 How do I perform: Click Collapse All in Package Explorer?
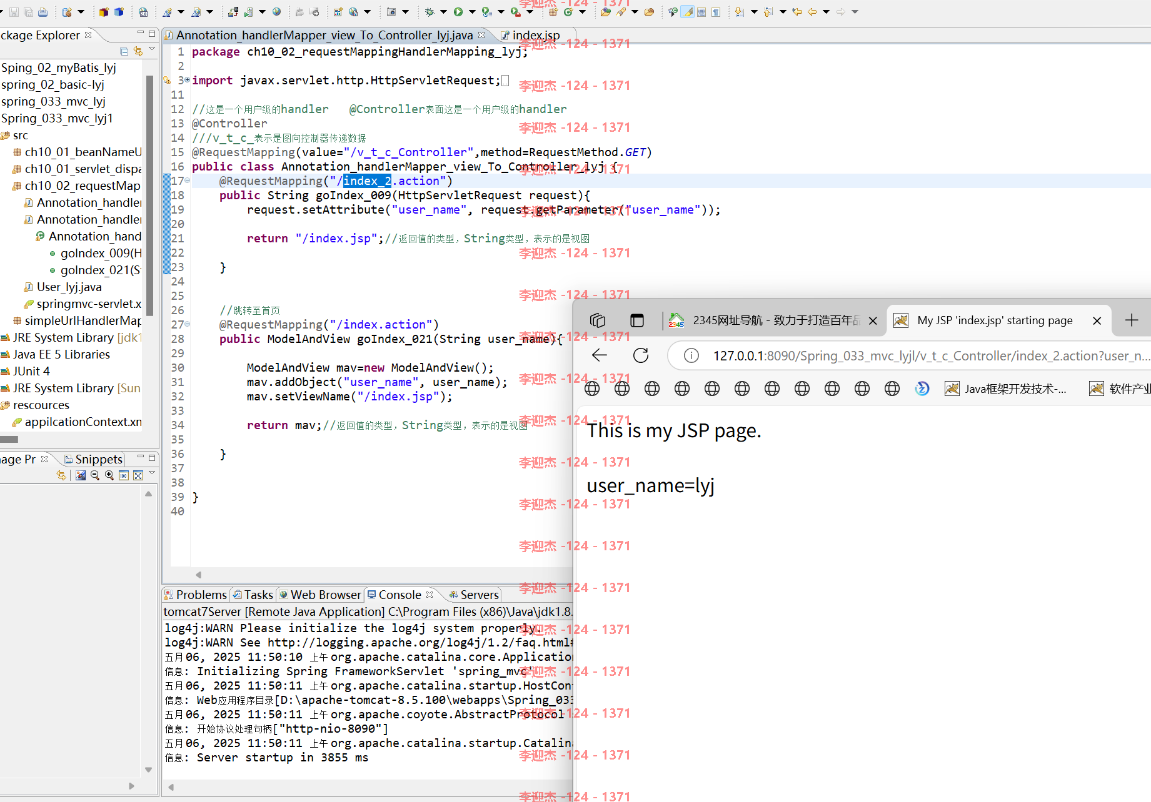[x=124, y=51]
